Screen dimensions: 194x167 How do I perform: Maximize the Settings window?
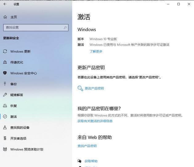[179, 4]
